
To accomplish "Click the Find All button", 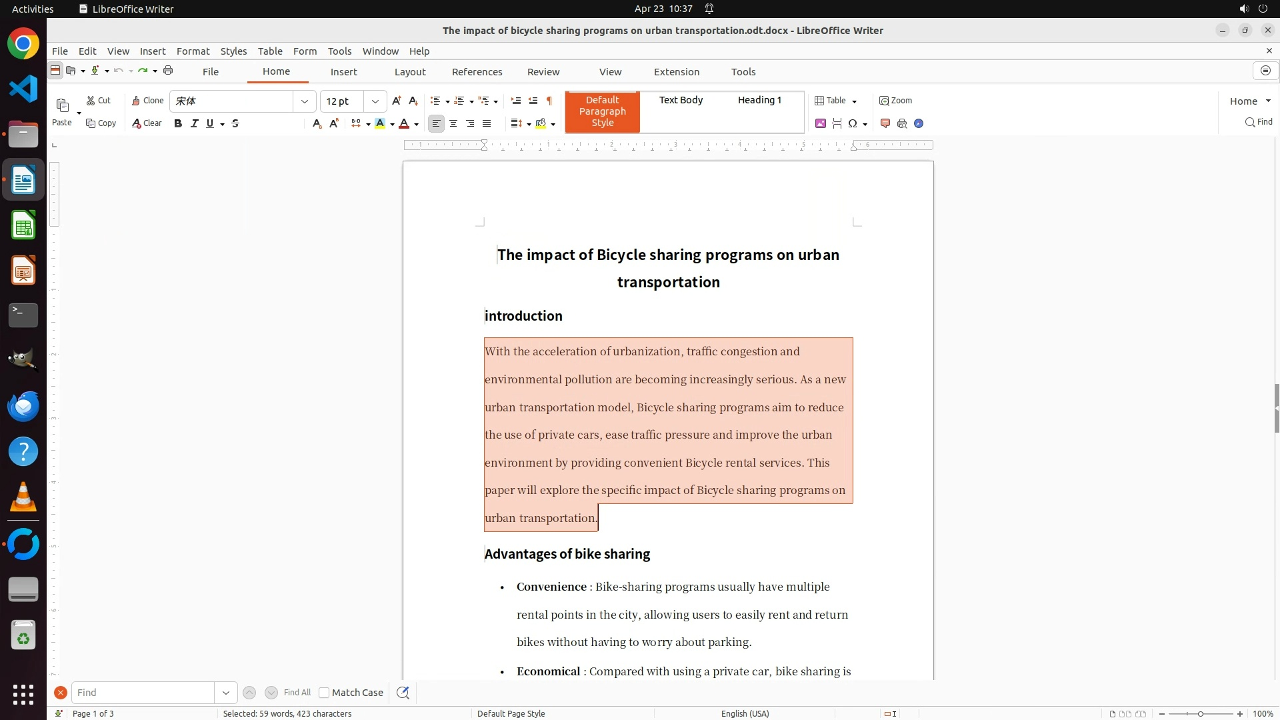I will coord(297,693).
